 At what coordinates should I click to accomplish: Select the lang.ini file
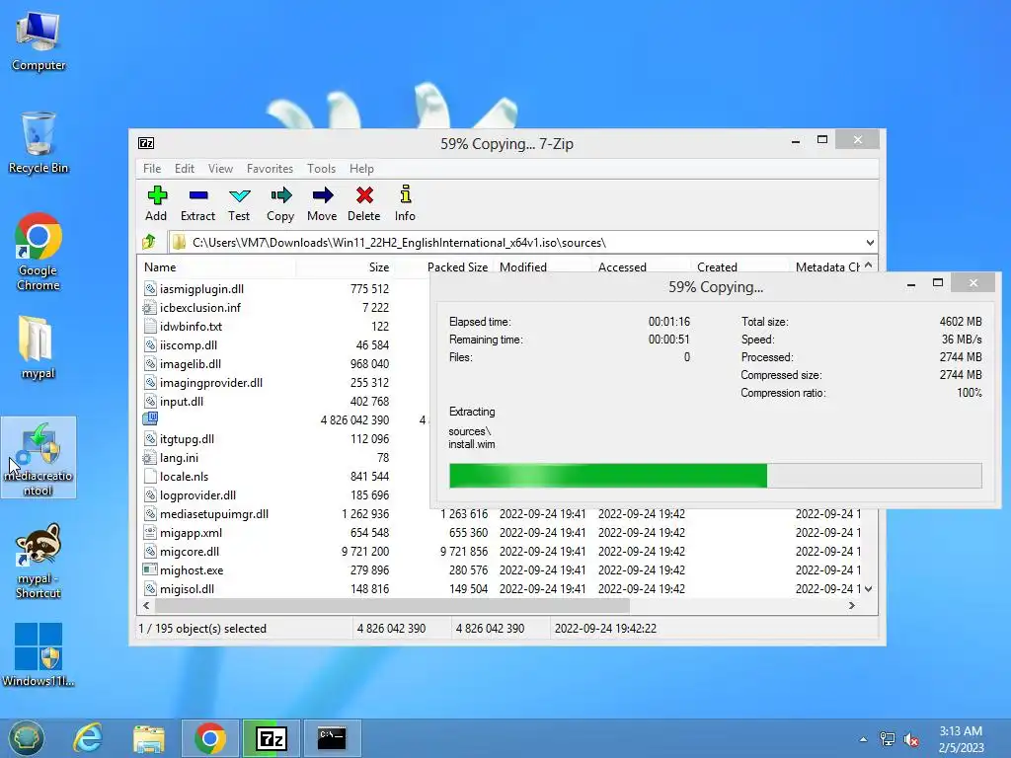pos(179,457)
